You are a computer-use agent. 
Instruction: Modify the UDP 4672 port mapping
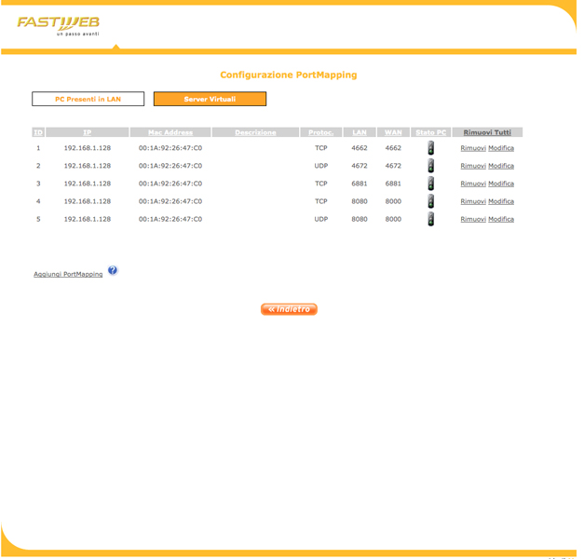[501, 166]
